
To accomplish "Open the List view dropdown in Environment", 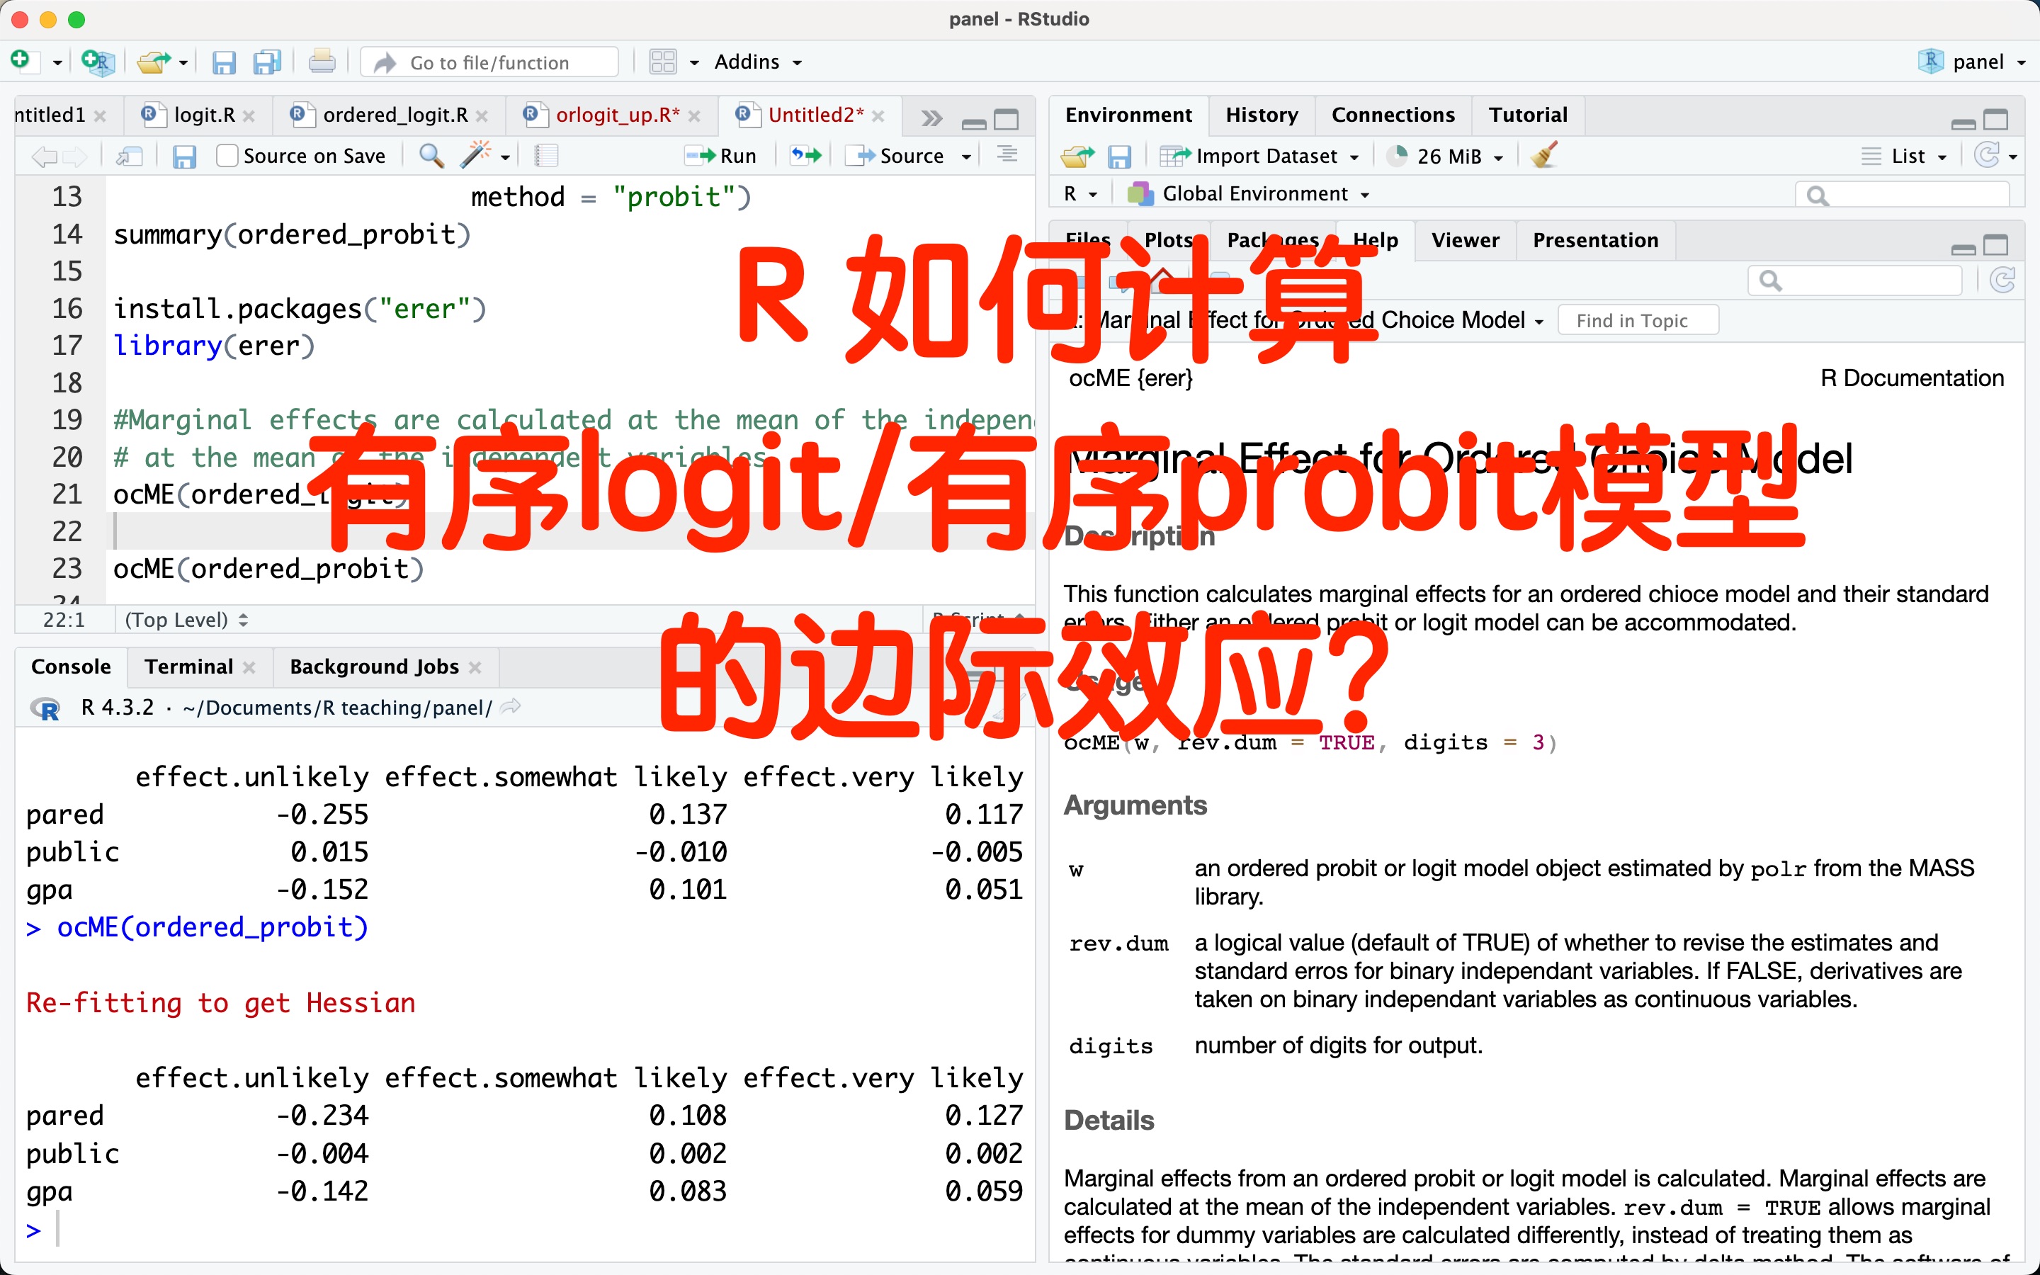I will tap(1904, 156).
